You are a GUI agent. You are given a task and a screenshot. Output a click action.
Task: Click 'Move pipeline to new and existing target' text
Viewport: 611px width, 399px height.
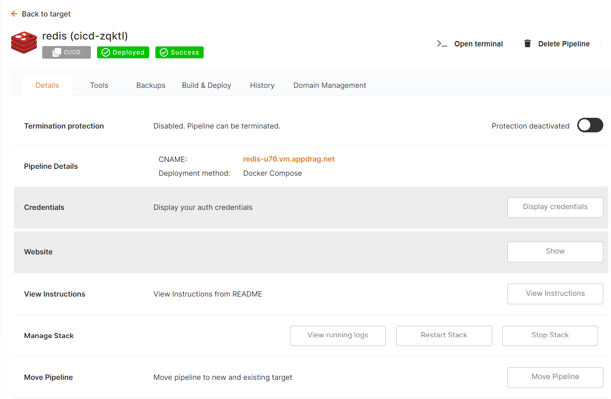(223, 377)
